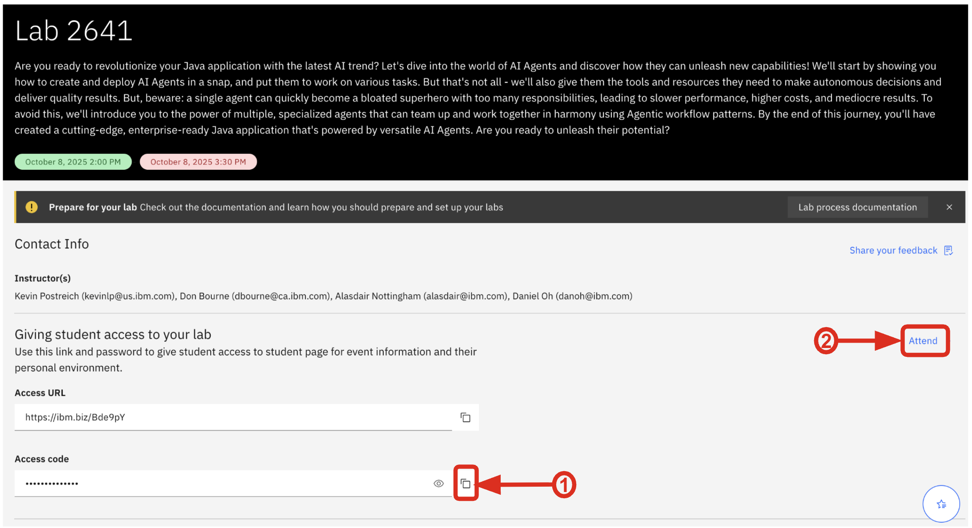The image size is (972, 528).
Task: Dismiss the Prepare for your lab banner
Action: coord(949,207)
